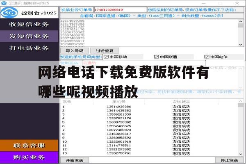Click 发信成功 status in row 1
This screenshot has height=164, width=246.
181,107
